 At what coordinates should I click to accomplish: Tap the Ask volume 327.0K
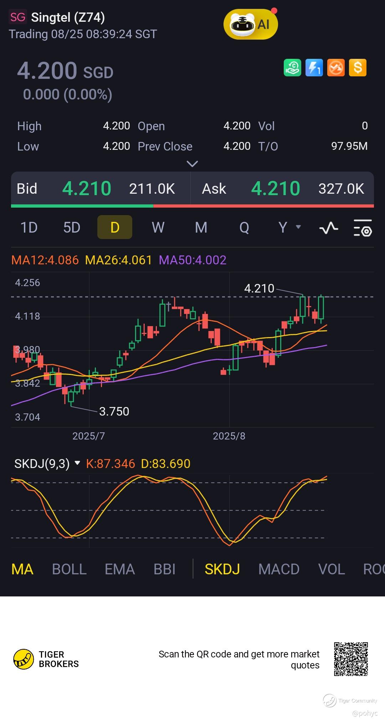[x=341, y=189]
